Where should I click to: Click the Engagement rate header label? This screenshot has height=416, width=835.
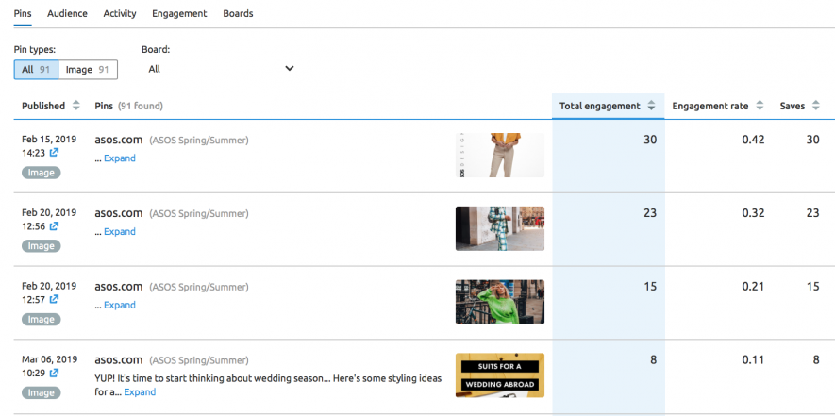coord(710,106)
